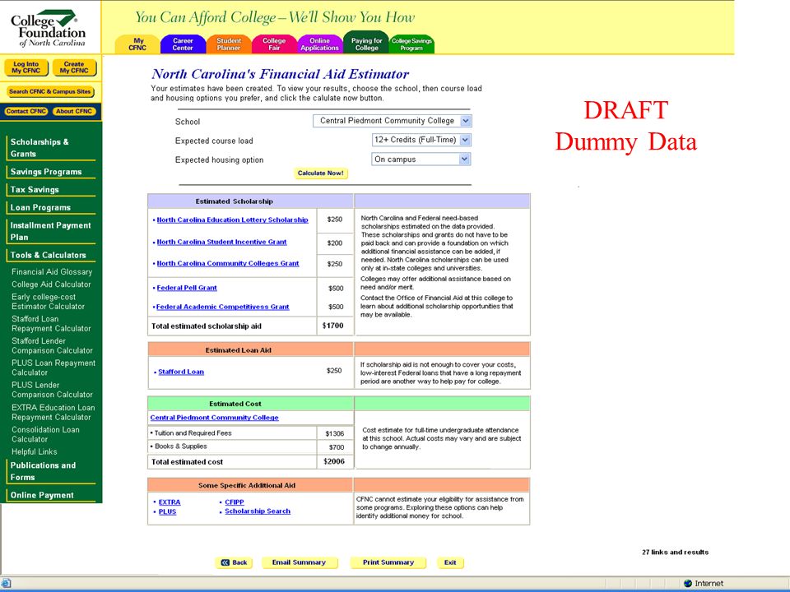Open Federal Academic Competitiveness Grant link

[x=223, y=307]
